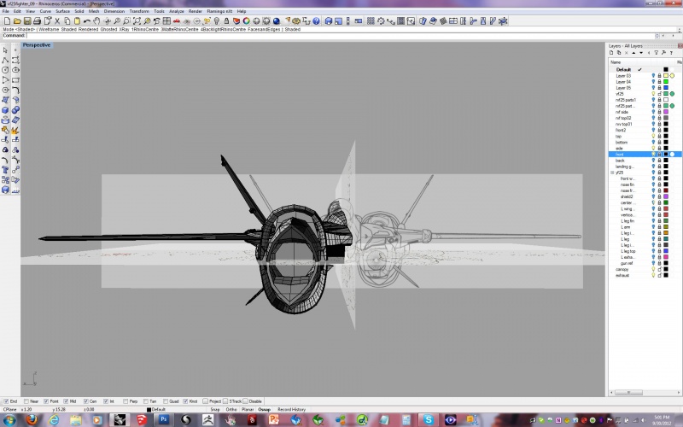This screenshot has height=427, width=683.
Task: Click the padlock icon in main toolbar
Action: [226, 20]
